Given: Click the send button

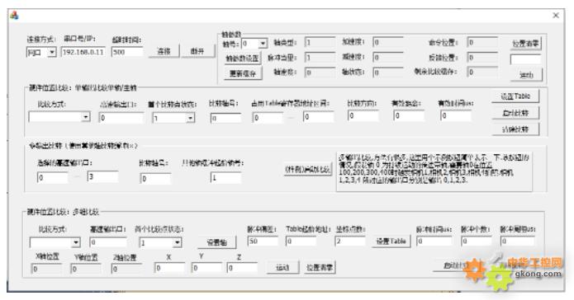Looking at the screenshot, I should [x=526, y=75].
